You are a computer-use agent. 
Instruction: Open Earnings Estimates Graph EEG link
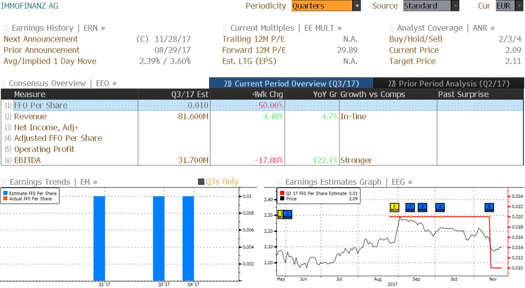point(345,182)
